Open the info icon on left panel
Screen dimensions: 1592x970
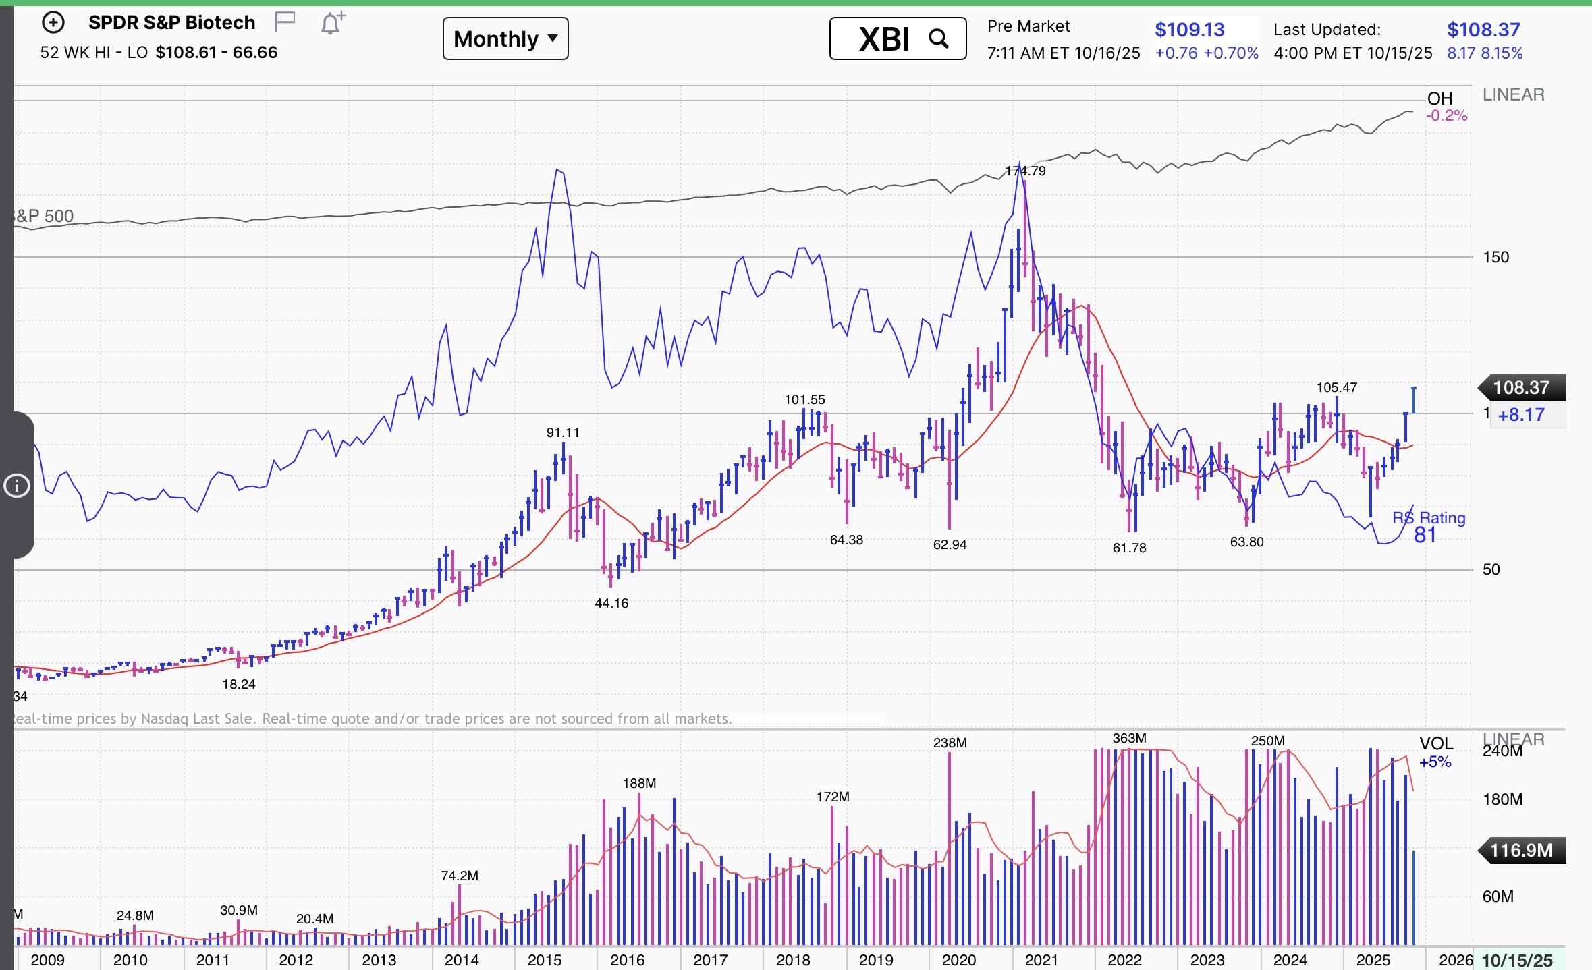(x=17, y=486)
